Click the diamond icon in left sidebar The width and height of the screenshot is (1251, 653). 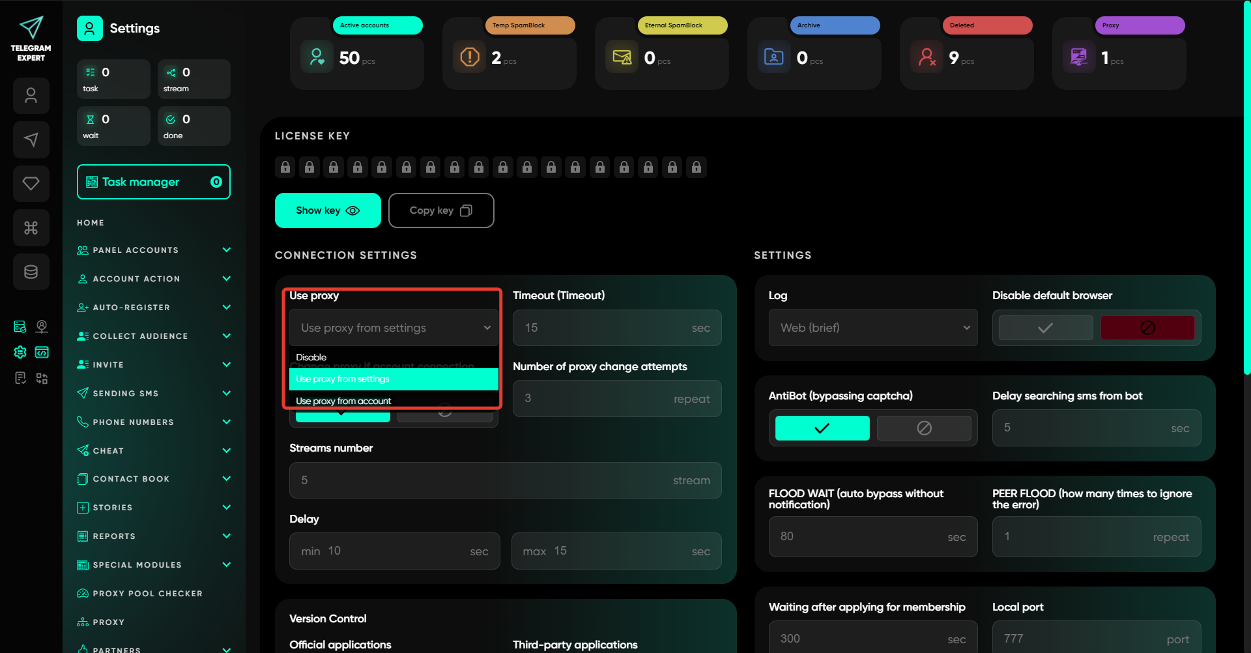click(31, 184)
